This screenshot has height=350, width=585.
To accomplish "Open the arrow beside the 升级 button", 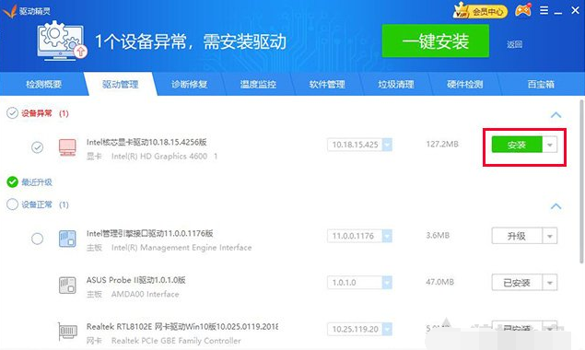I will tap(550, 236).
